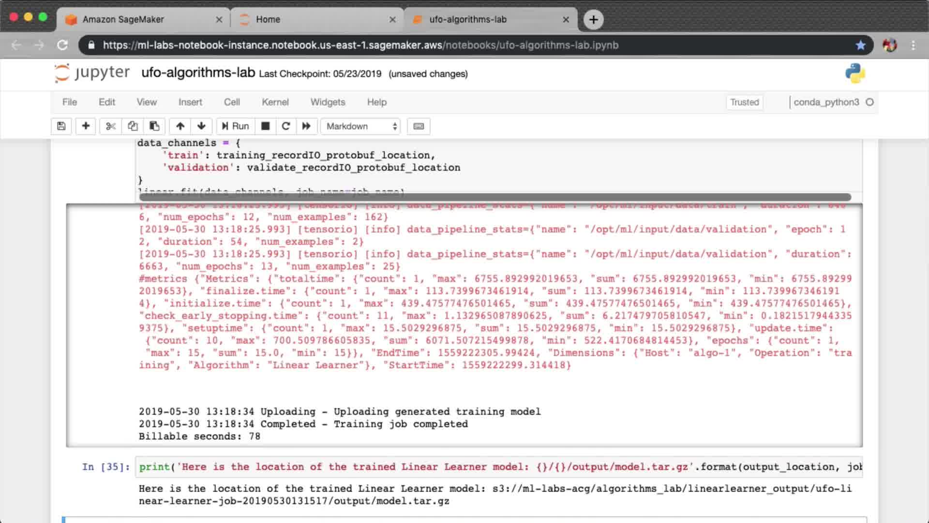This screenshot has width=929, height=523.
Task: Cut selected cells with scissors icon
Action: 111,126
